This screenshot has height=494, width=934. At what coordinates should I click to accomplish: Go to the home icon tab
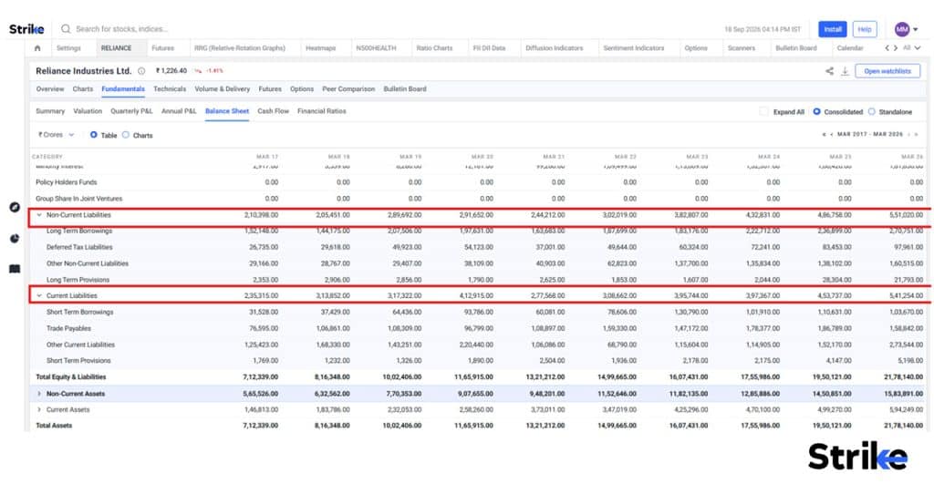coord(37,48)
